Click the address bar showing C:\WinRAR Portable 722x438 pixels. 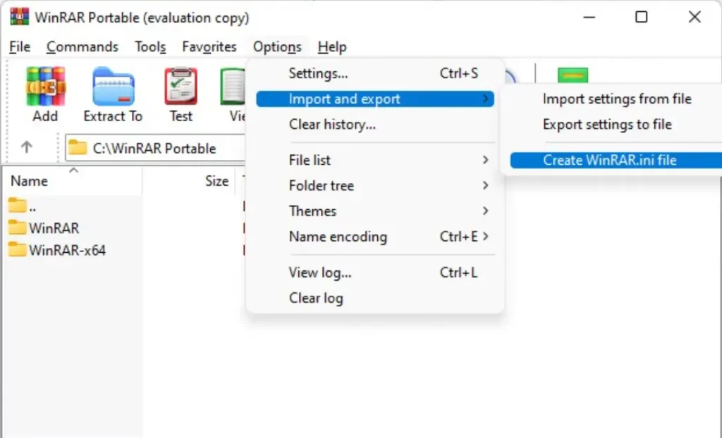tap(155, 148)
